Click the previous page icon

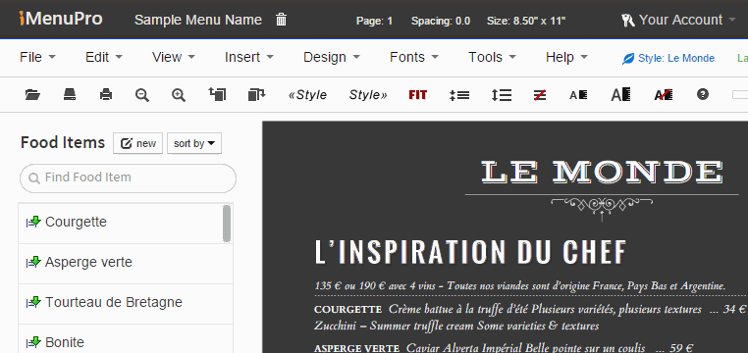[x=218, y=94]
